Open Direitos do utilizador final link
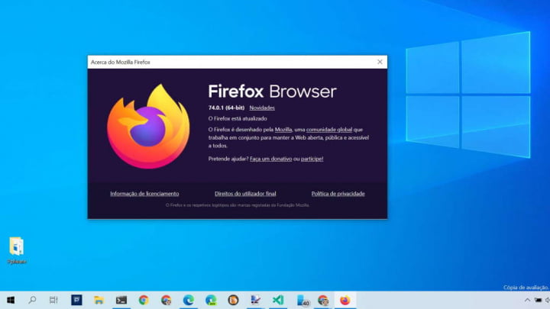Viewport: 550px width, 309px height. coord(245,193)
